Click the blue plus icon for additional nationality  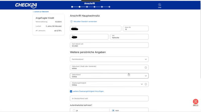pyautogui.click(x=71, y=91)
